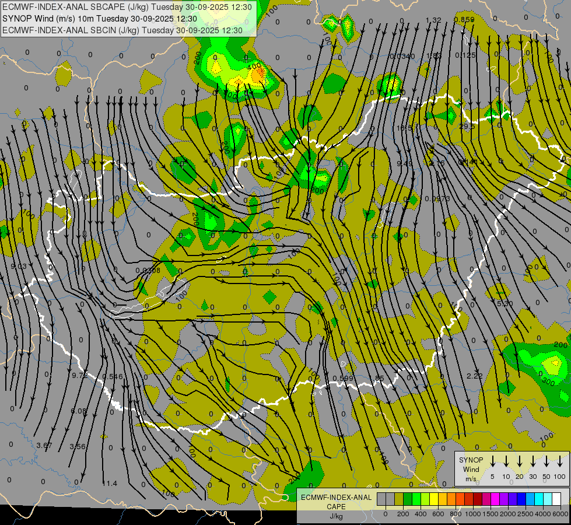Click the wind arrow above 20 in SYNOP legend
Viewport: 571px width, 525px height.
tap(520, 461)
